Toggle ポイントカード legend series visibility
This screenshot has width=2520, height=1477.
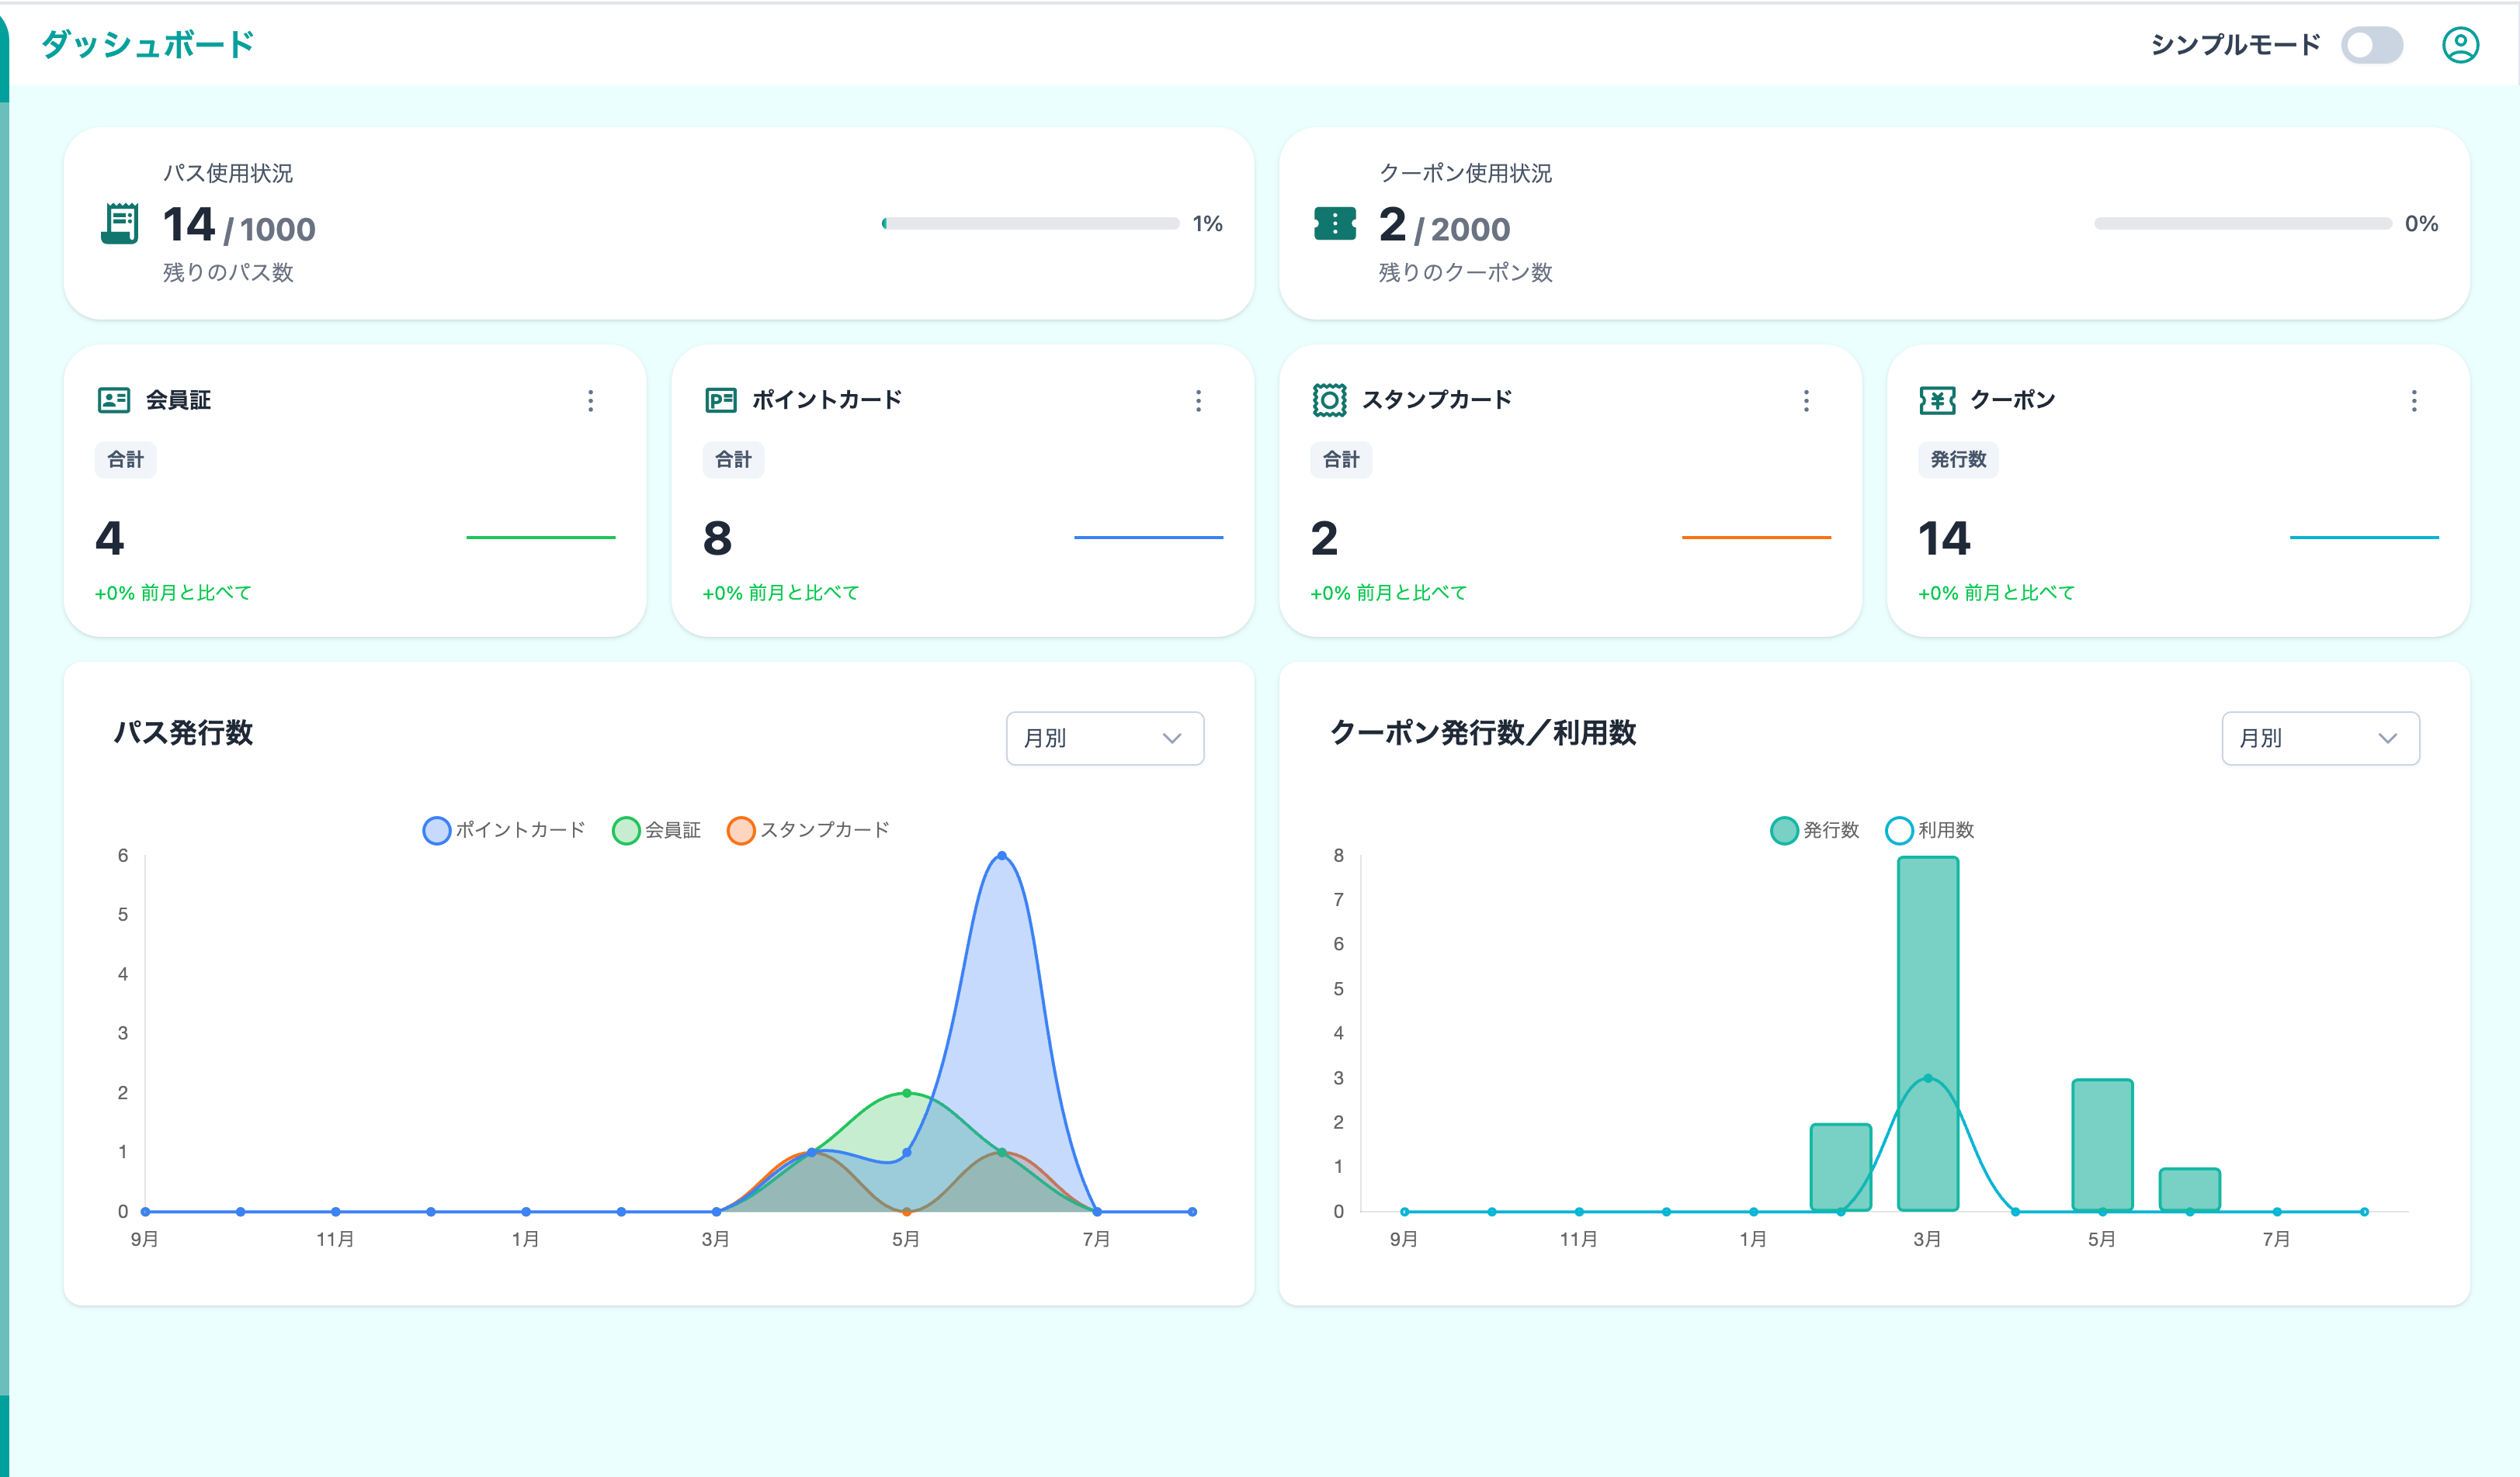(x=504, y=829)
